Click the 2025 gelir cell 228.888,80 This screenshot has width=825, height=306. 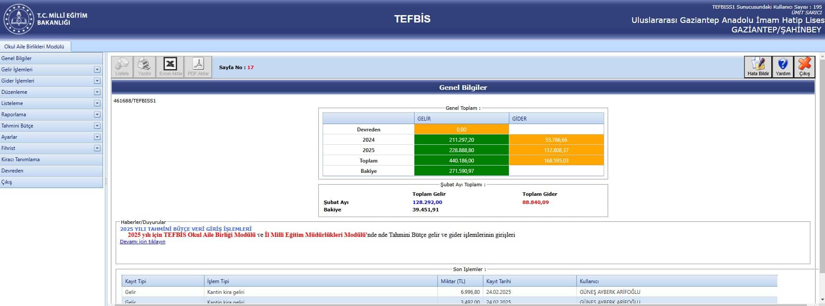[x=461, y=150]
